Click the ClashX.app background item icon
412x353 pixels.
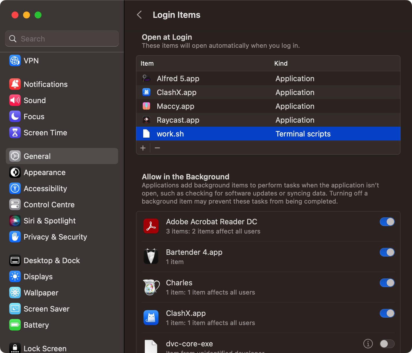coord(151,318)
